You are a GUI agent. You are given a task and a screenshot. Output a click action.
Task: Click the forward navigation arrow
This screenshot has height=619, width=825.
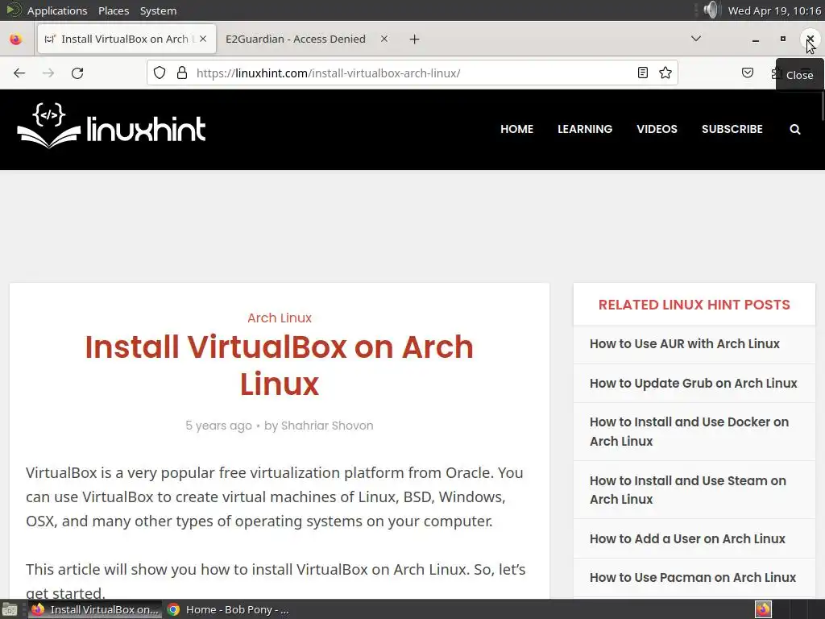[x=48, y=73]
